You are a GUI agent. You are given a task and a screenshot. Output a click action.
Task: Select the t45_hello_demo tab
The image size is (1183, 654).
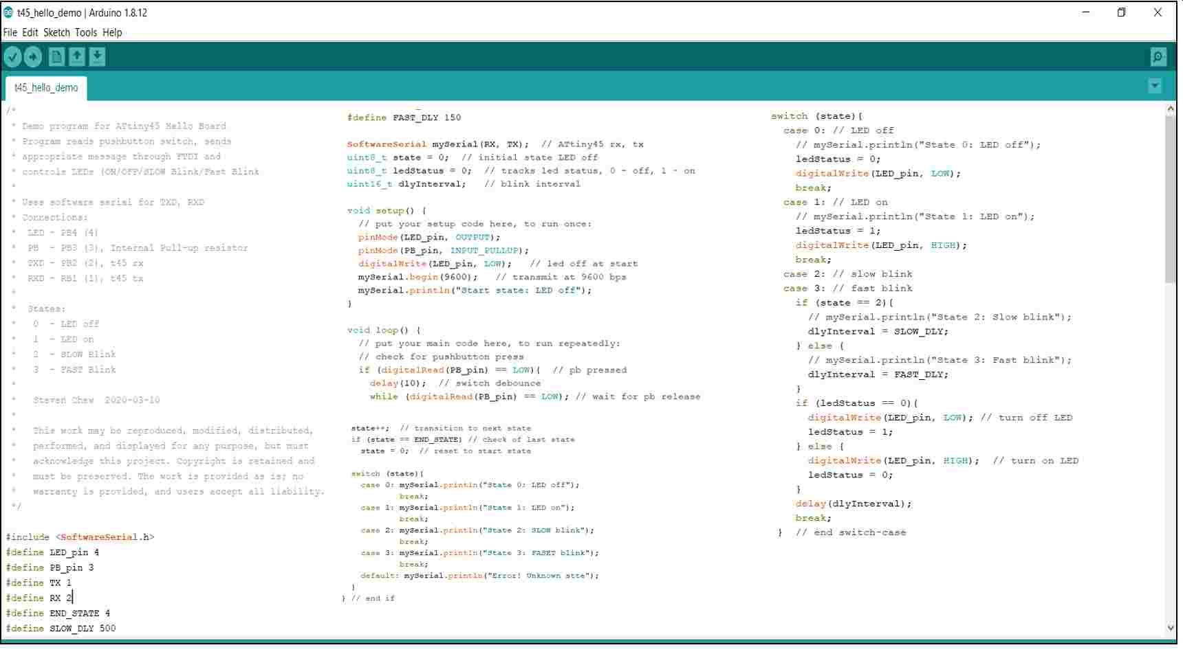pos(46,88)
